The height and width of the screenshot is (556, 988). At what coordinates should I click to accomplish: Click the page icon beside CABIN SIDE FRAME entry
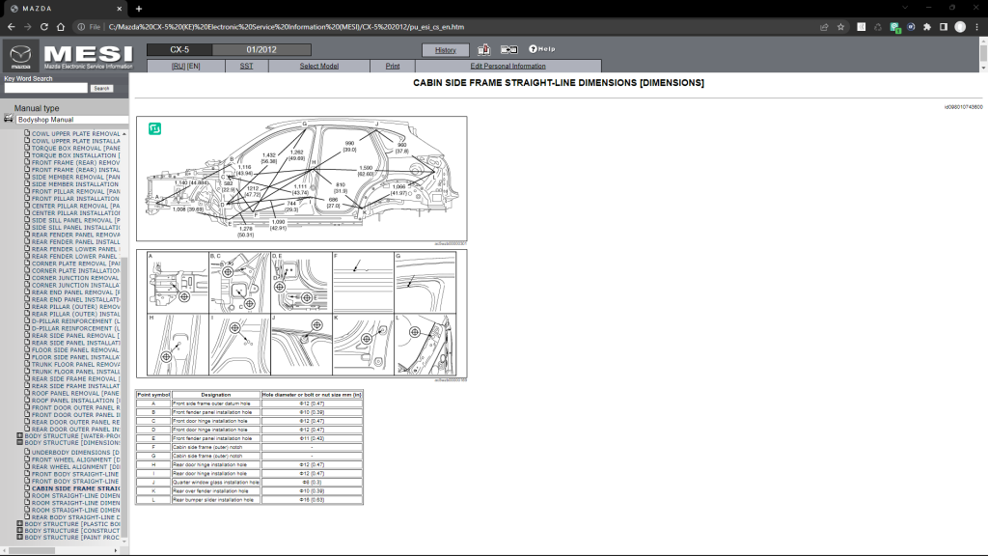[28, 486]
